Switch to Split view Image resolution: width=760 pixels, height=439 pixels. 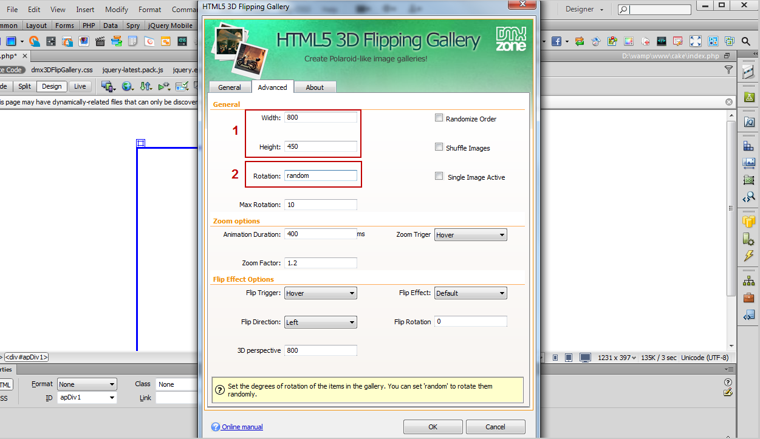(x=24, y=86)
